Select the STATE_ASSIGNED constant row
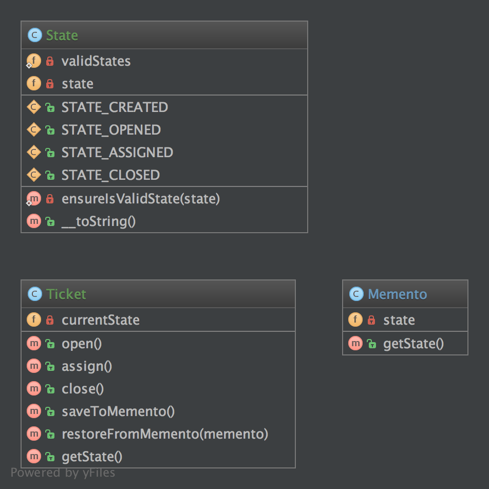Screen dimensions: 489x489 pyautogui.click(x=117, y=153)
